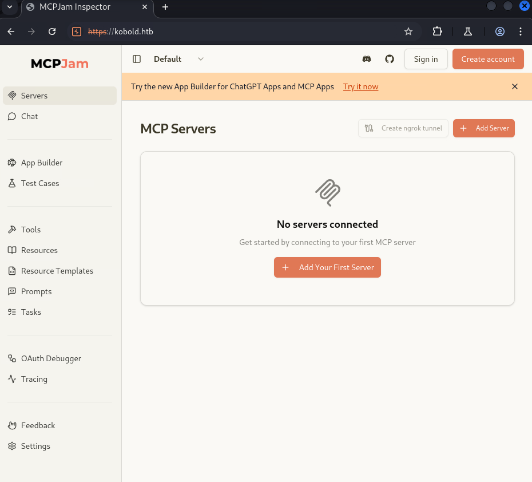Open the Tracing view
532x482 pixels.
34,379
